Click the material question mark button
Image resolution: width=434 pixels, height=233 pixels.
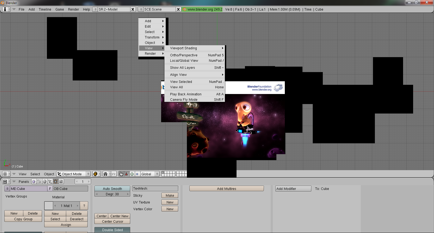[x=84, y=206]
